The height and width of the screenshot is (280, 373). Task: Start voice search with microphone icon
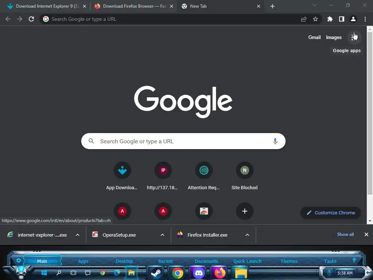tap(275, 141)
